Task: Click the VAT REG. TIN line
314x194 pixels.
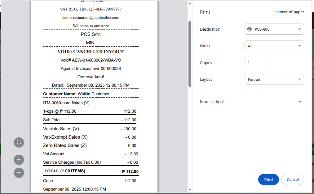Action: (x=91, y=9)
